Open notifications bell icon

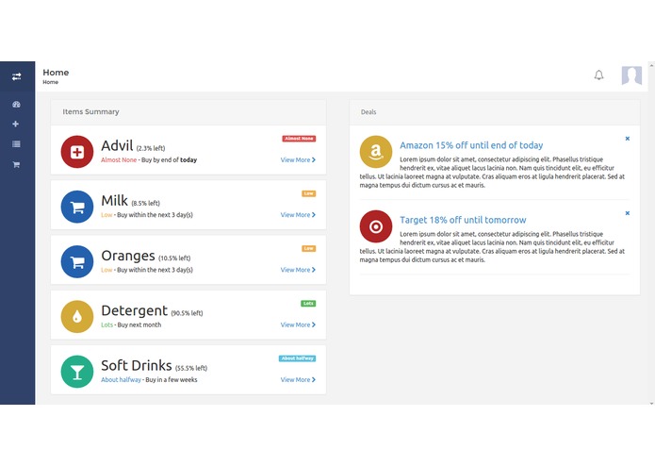click(598, 75)
